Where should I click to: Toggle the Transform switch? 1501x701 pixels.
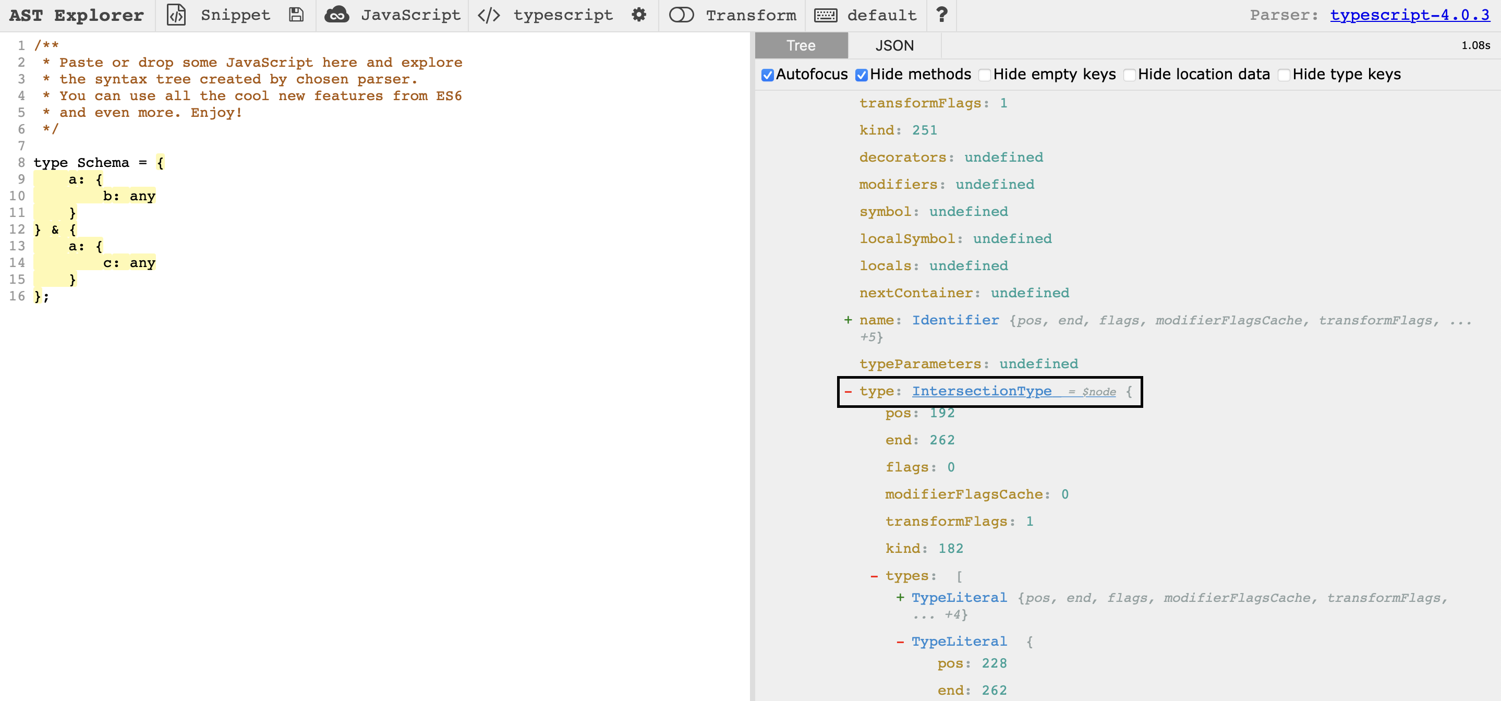tap(681, 15)
